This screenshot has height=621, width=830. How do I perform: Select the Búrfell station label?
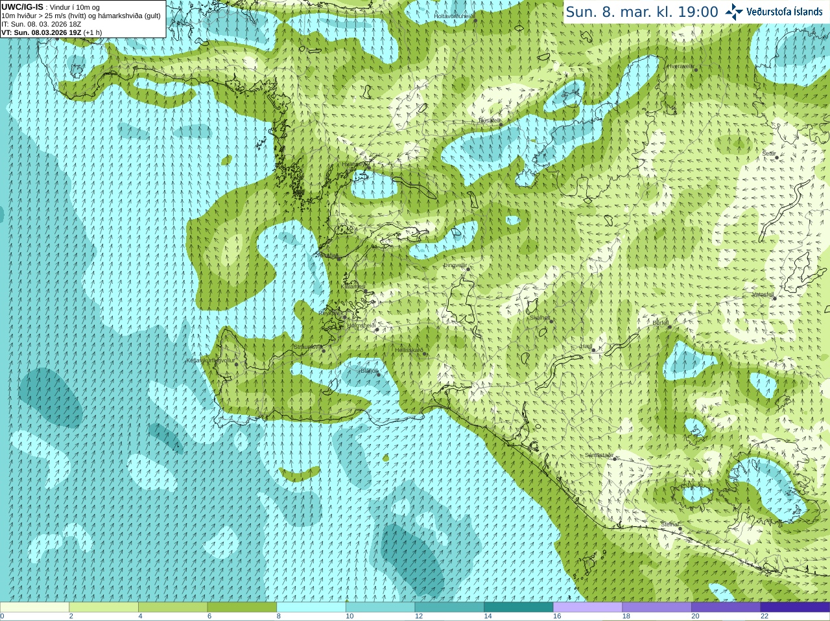(660, 322)
